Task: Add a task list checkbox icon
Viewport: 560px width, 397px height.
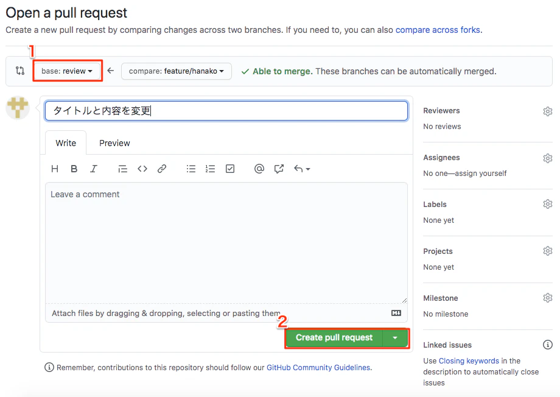Action: (x=230, y=169)
